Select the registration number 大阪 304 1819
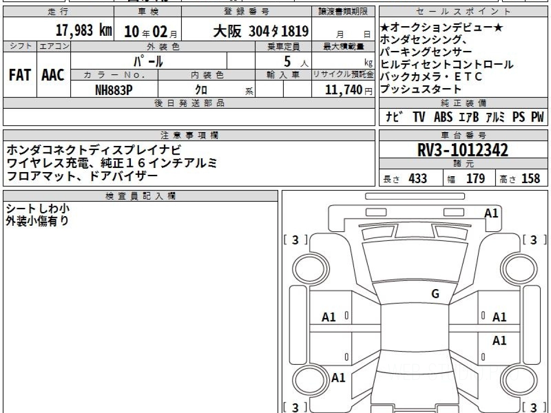This screenshot has height=413, width=551. pyautogui.click(x=260, y=31)
